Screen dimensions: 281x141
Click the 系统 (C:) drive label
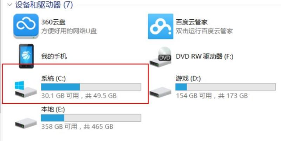pyautogui.click(x=53, y=78)
